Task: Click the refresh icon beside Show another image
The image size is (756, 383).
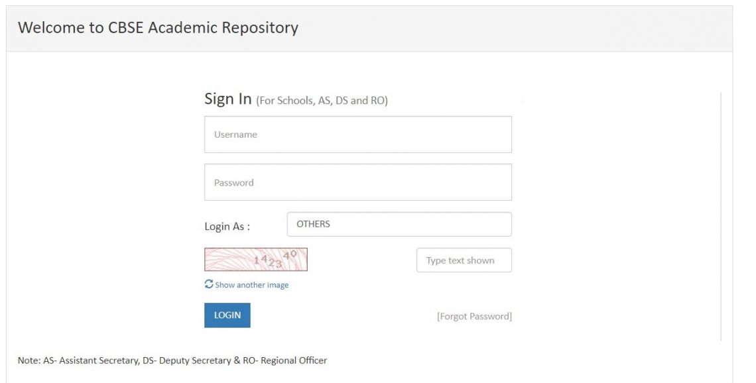Action: 209,284
